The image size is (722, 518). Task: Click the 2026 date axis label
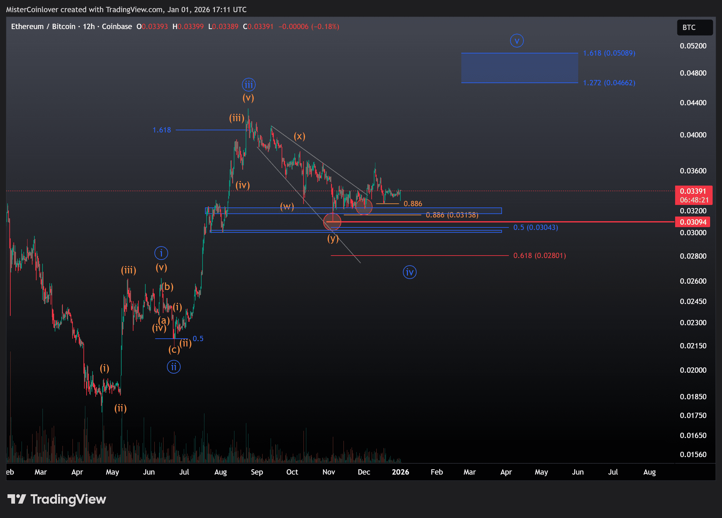(400, 472)
